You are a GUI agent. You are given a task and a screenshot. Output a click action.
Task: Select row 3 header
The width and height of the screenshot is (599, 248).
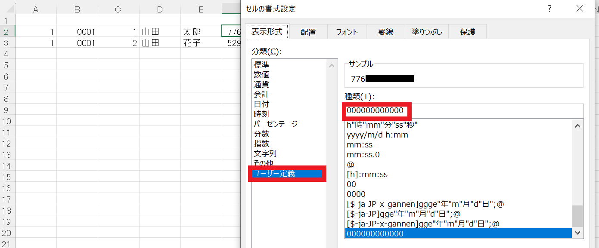point(6,43)
